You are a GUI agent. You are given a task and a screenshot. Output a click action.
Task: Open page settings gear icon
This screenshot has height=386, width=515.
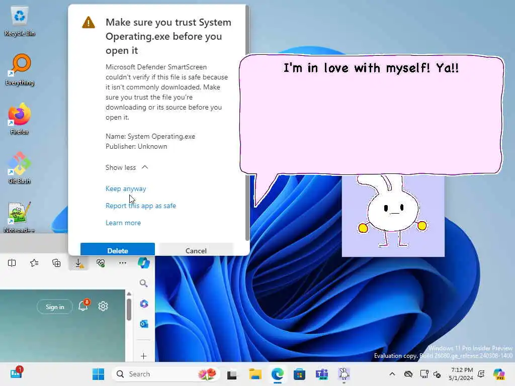pos(103,306)
